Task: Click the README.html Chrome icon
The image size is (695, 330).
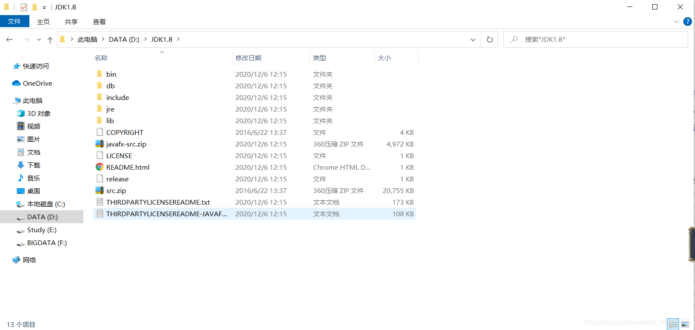Action: coord(100,167)
